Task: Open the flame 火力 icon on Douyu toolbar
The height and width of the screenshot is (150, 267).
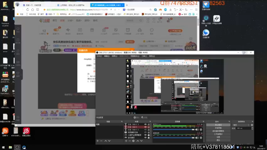Action: 104,30
